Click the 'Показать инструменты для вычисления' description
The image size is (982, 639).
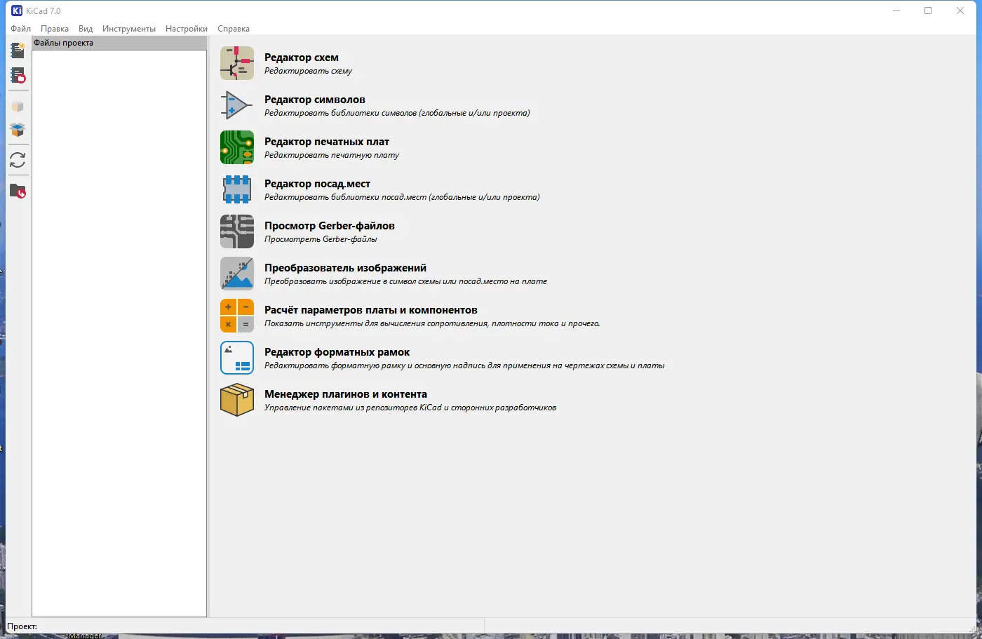(x=432, y=323)
